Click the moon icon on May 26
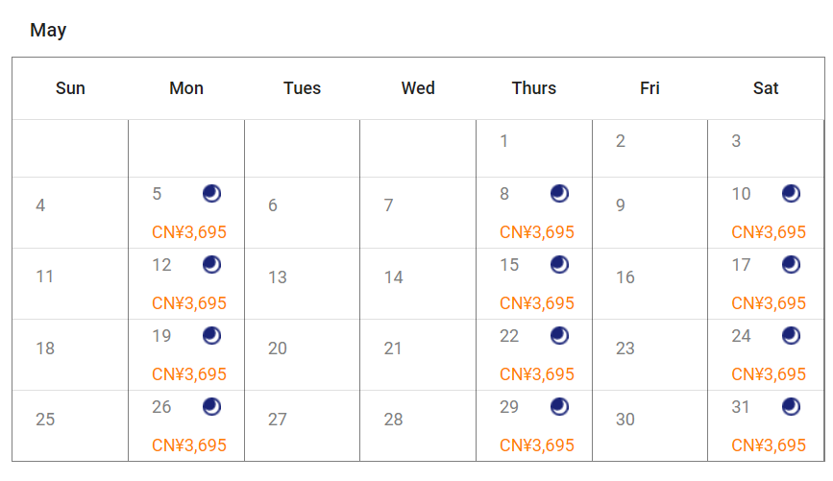Screen dimensions: 833x481 point(212,407)
